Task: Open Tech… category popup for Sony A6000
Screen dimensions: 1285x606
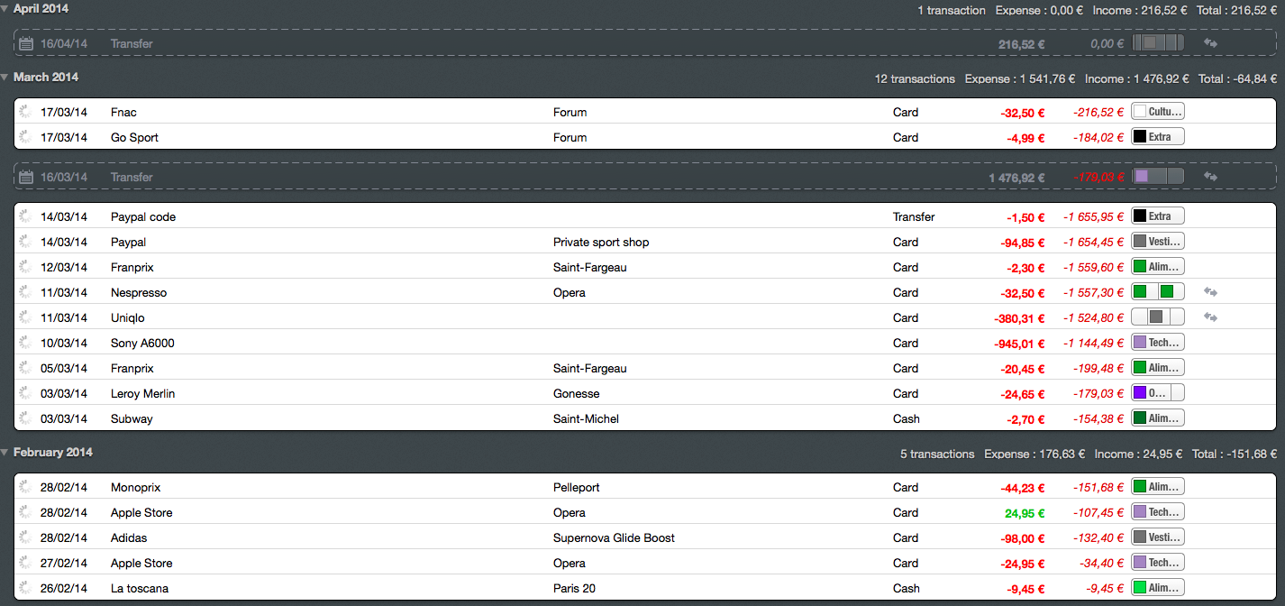Action: [1157, 343]
